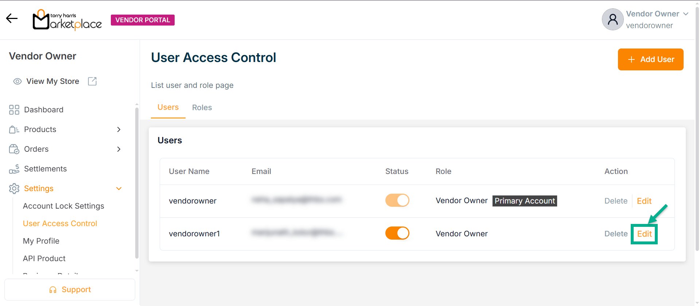This screenshot has height=306, width=700.
Task: Click the back arrow icon
Action: [x=12, y=18]
